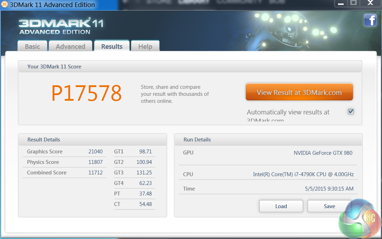
Task: Save the current benchmark result
Action: 329,206
